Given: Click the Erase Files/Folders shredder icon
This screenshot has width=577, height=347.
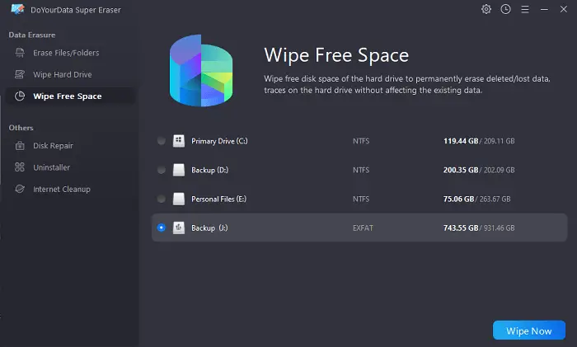Looking at the screenshot, I should tap(20, 53).
